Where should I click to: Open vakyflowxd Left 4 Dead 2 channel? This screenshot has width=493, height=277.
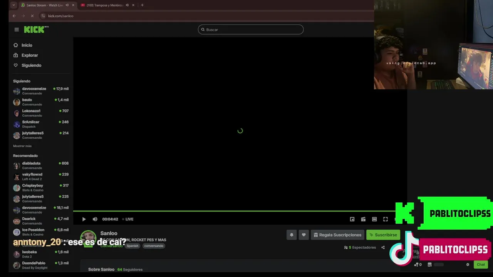[41, 177]
